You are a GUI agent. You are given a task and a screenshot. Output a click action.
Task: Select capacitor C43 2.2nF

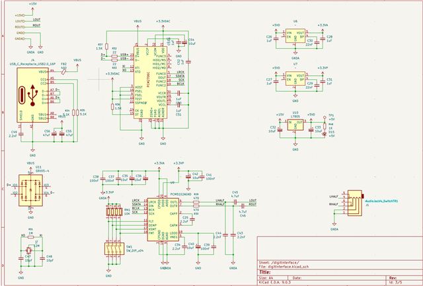point(233,235)
